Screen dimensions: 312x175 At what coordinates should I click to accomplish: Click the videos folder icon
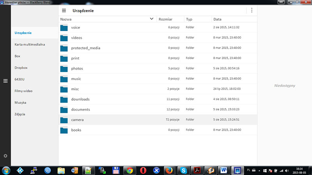click(64, 38)
